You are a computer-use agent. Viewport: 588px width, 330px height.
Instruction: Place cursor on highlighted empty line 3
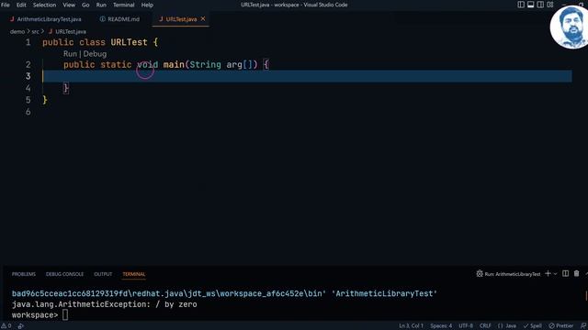tap(307, 76)
